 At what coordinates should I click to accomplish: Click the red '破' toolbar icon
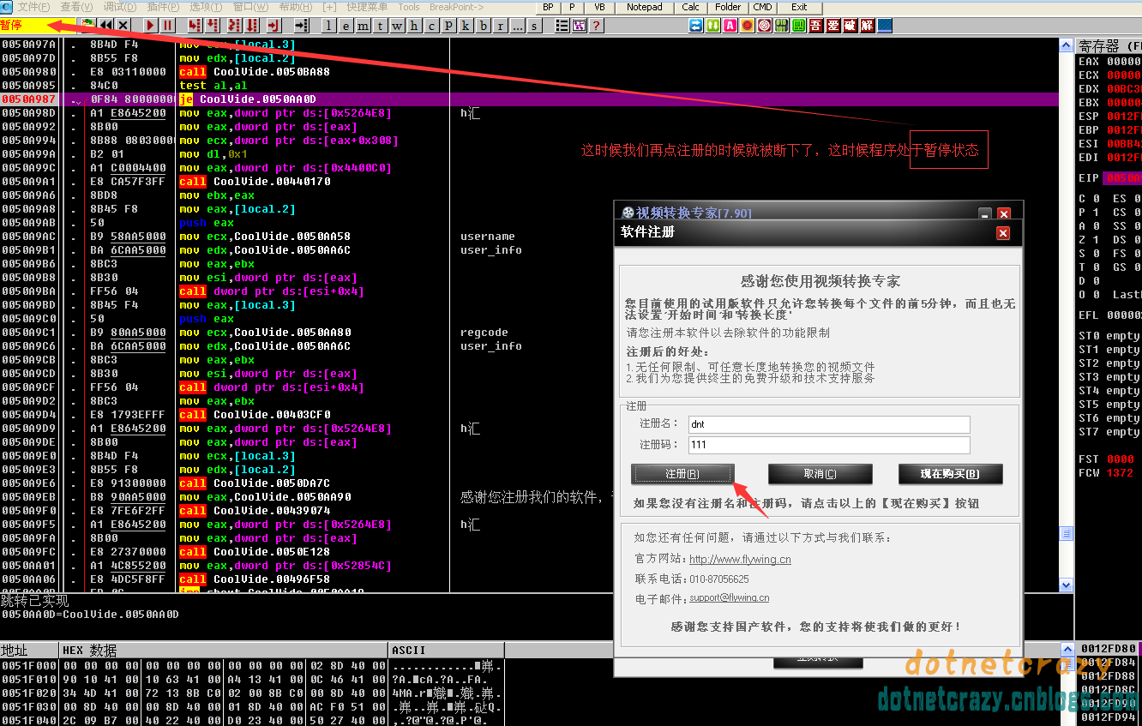coord(850,25)
